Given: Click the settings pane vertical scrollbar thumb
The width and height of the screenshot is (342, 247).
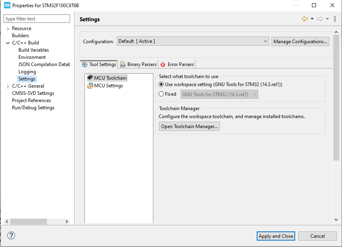Looking at the screenshot, I should pyautogui.click(x=336, y=98).
